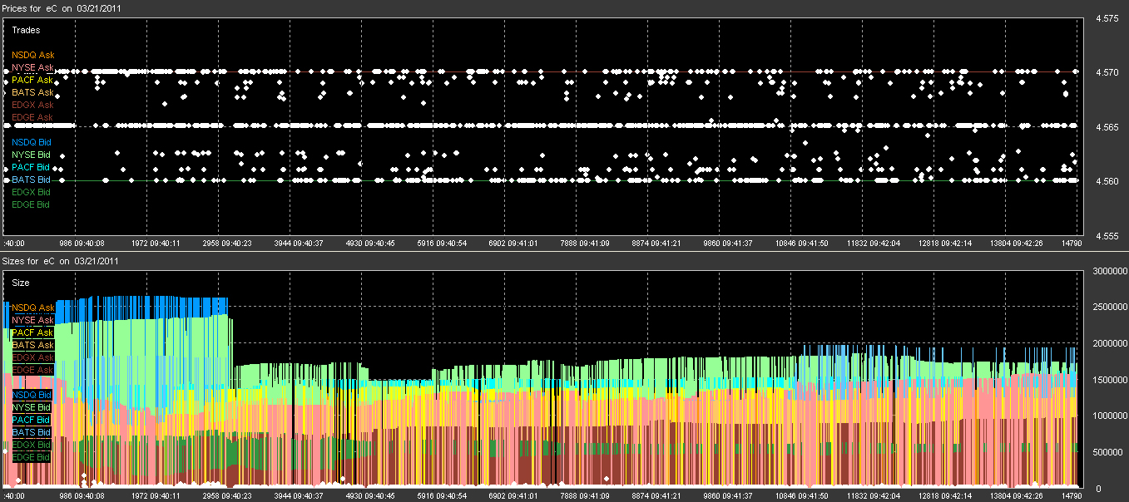Click the 4.575 price axis label
The width and height of the screenshot is (1129, 502).
(1107, 17)
